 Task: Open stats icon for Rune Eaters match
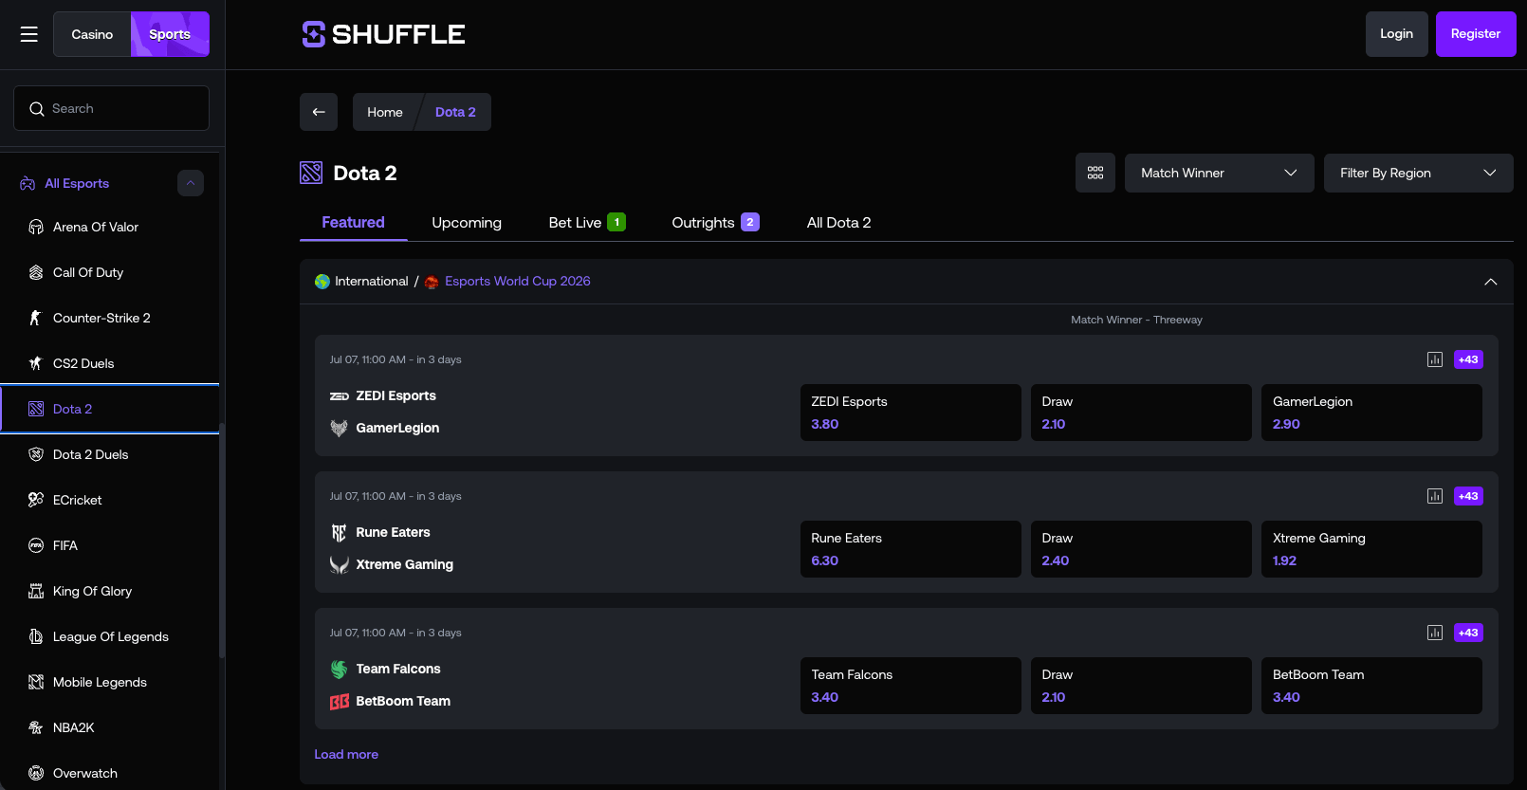click(1435, 496)
